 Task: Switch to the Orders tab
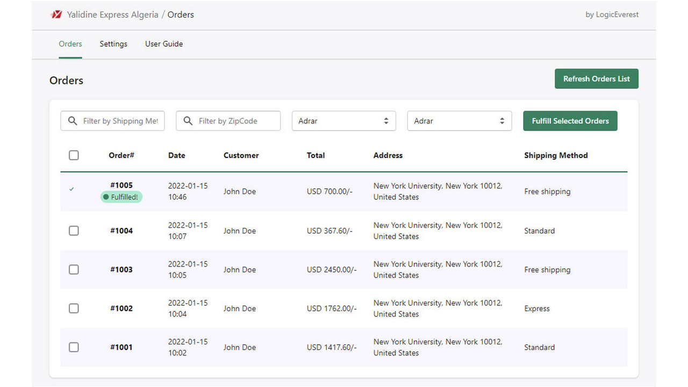tap(70, 44)
